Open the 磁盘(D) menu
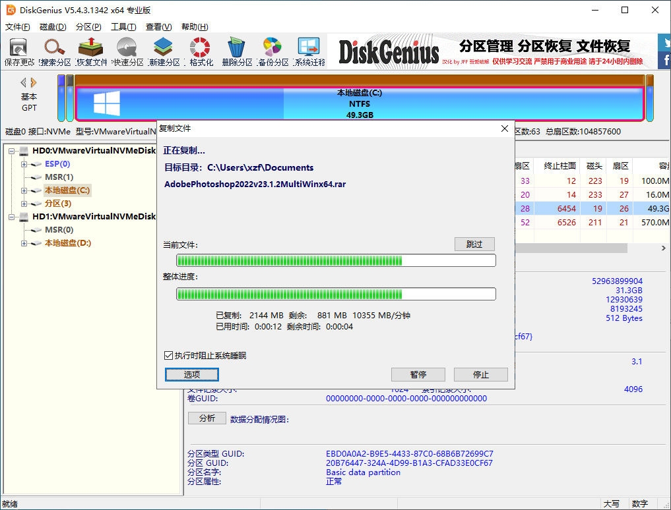This screenshot has height=510, width=671. click(53, 27)
